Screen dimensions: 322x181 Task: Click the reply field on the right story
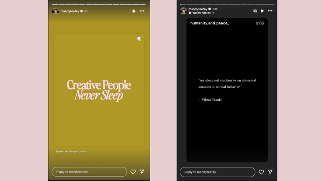(x=217, y=172)
